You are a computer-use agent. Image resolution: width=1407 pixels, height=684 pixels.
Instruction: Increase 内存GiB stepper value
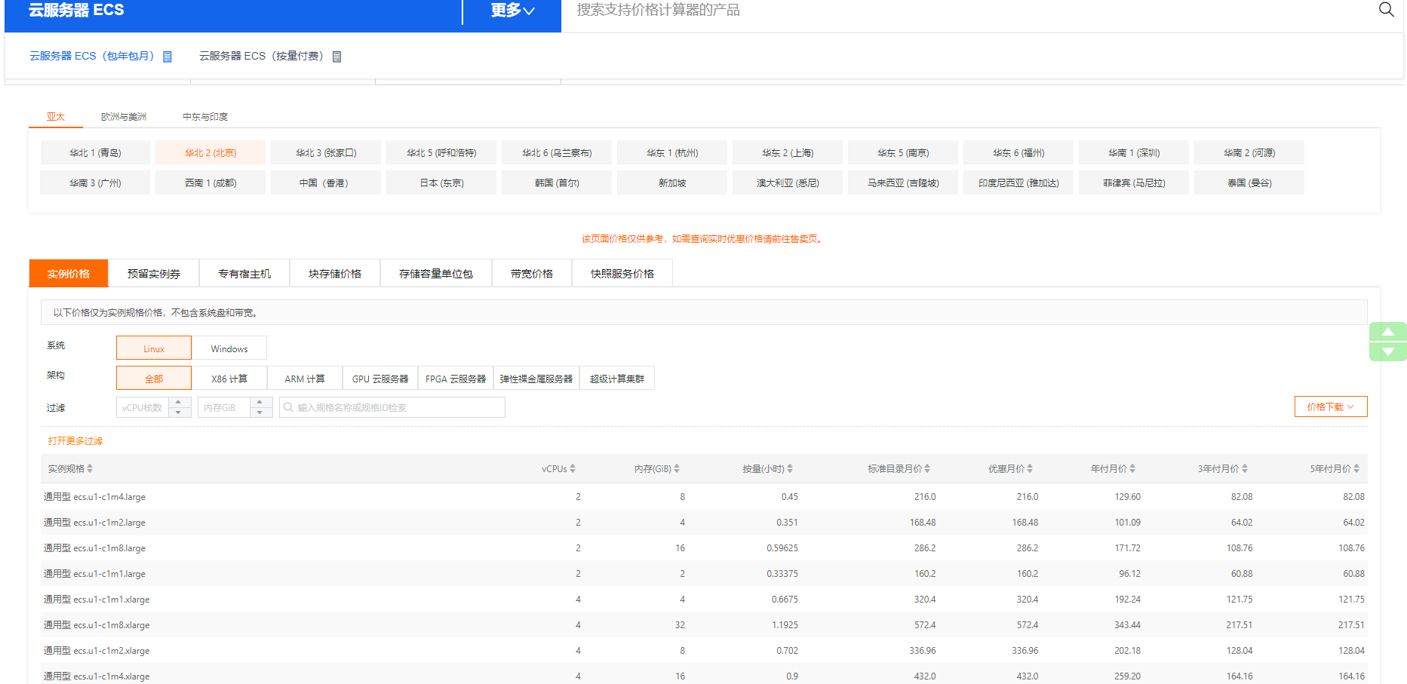(x=260, y=403)
